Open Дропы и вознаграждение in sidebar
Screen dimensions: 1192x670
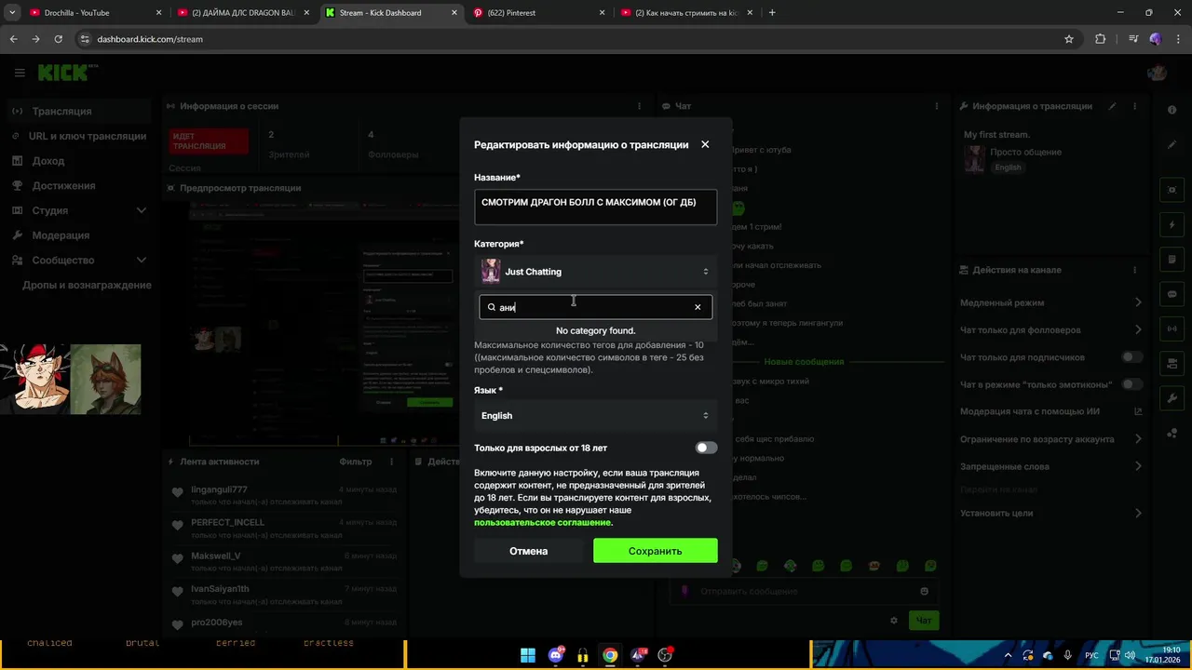pyautogui.click(x=87, y=285)
